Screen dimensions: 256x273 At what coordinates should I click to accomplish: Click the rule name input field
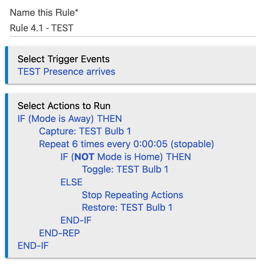(x=133, y=28)
